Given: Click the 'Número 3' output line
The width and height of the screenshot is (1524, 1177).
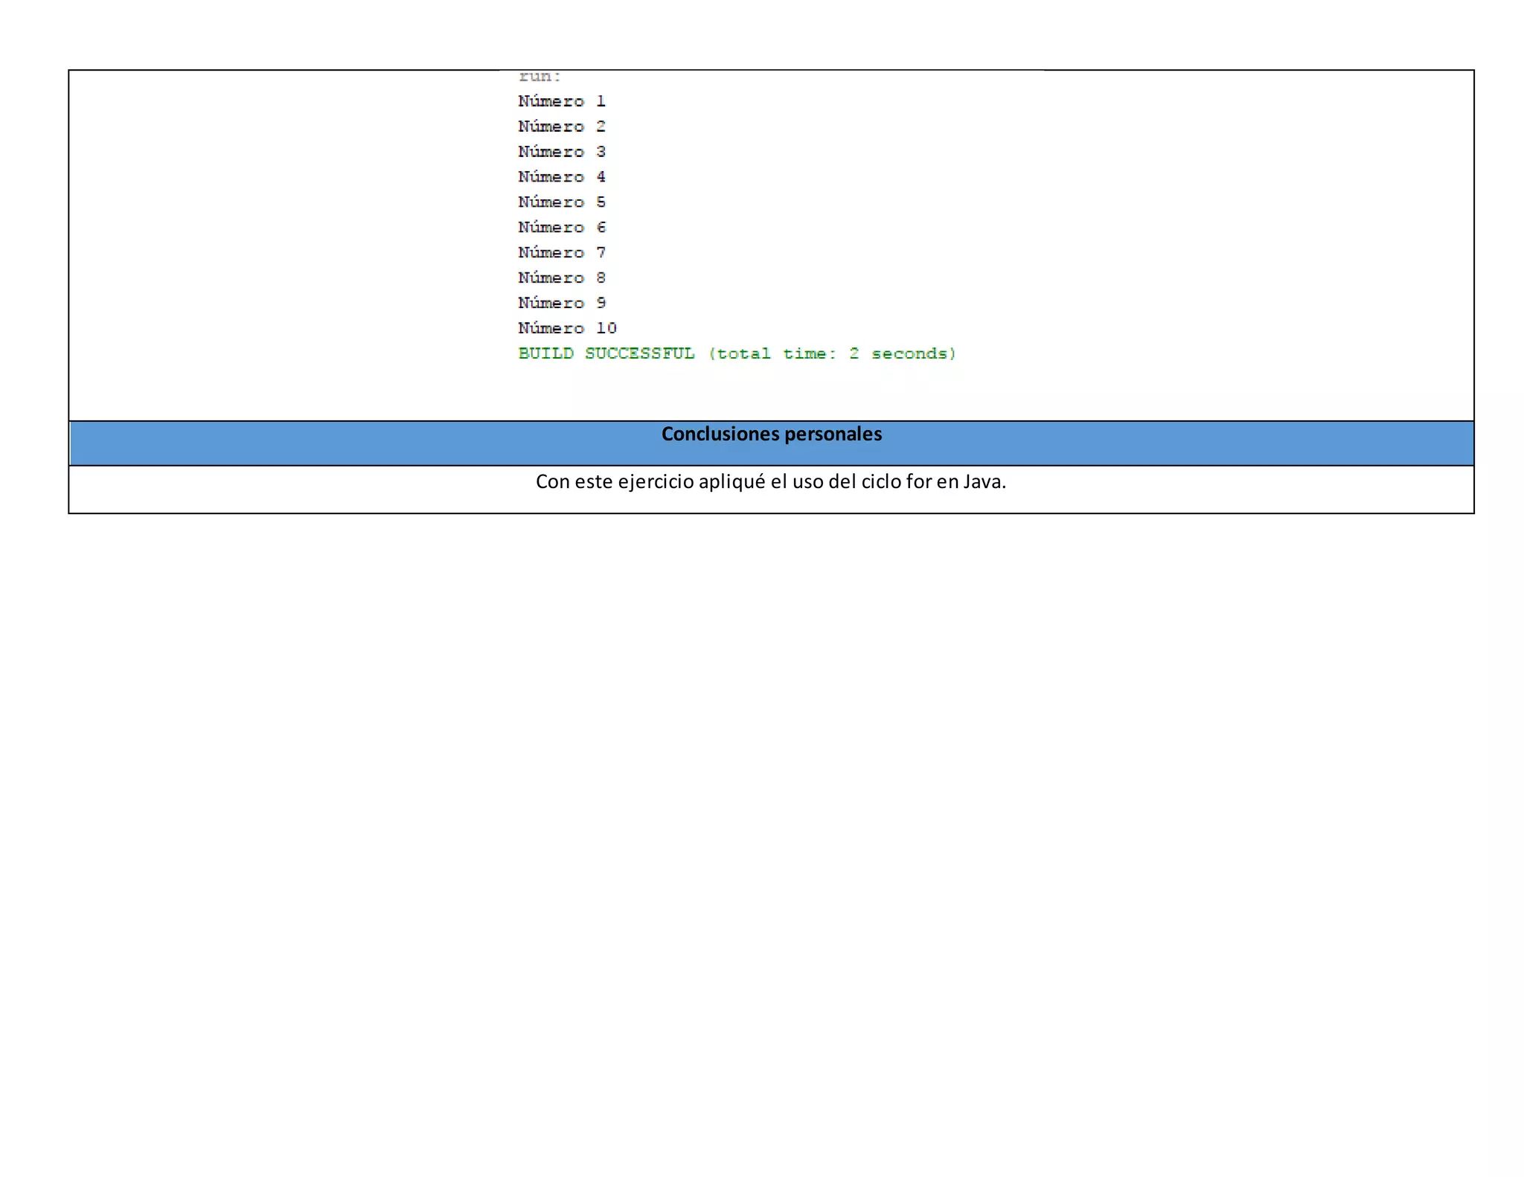Looking at the screenshot, I should coord(562,152).
